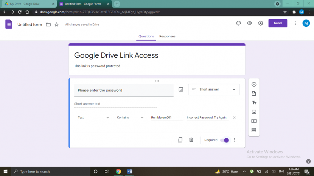Open Chrome from the taskbar

pos(118,171)
